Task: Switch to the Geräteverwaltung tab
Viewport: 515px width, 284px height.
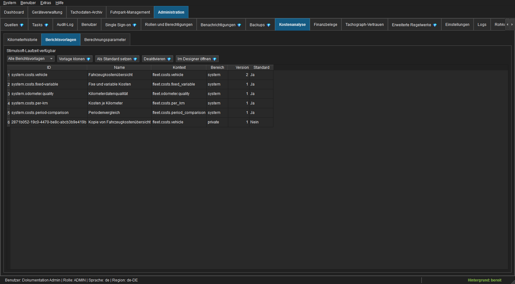Action: pyautogui.click(x=47, y=12)
